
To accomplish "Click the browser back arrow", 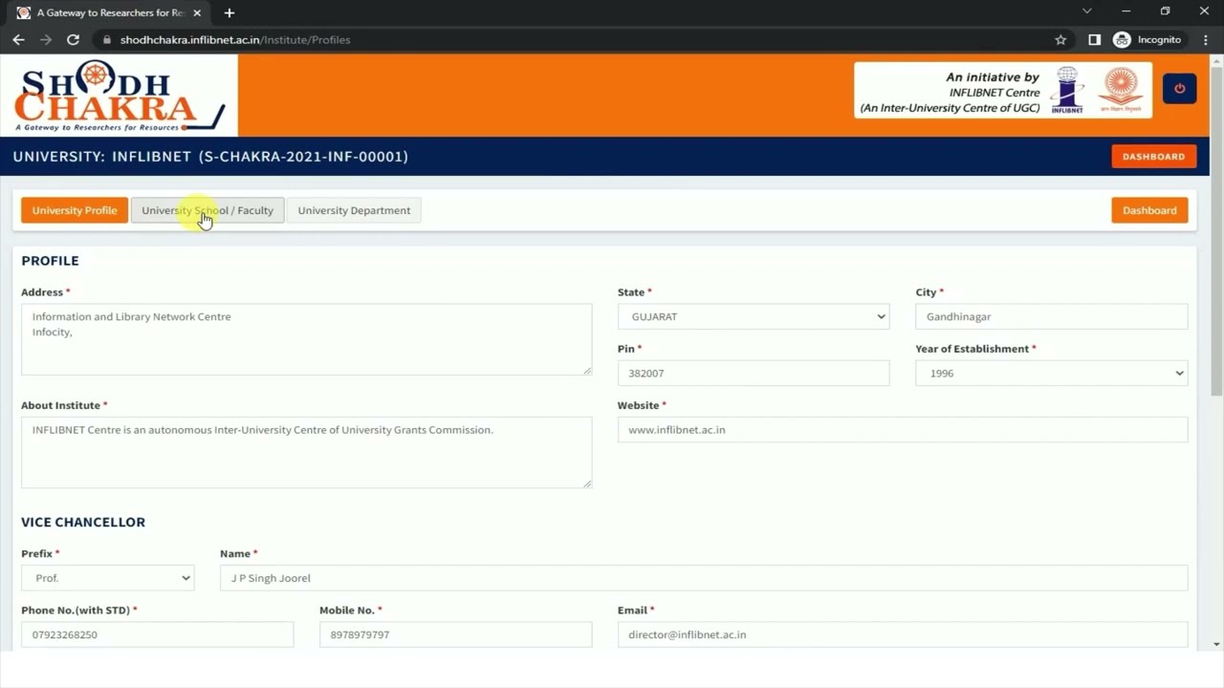I will click(x=18, y=40).
